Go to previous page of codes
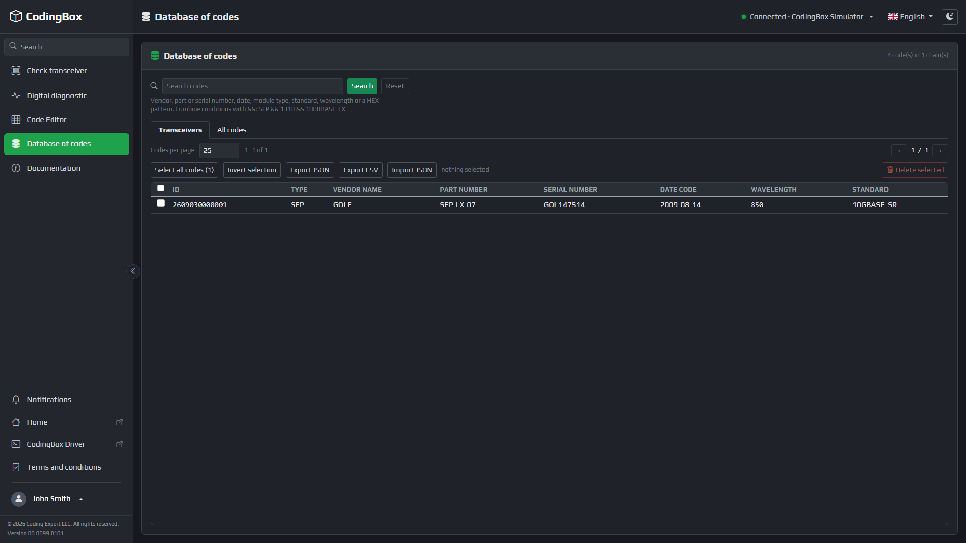Viewport: 966px width, 543px height. tap(899, 150)
